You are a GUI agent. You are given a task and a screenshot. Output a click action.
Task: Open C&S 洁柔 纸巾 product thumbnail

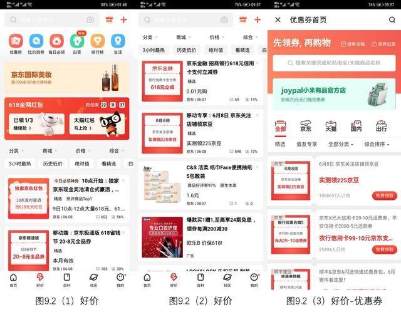coord(162,185)
